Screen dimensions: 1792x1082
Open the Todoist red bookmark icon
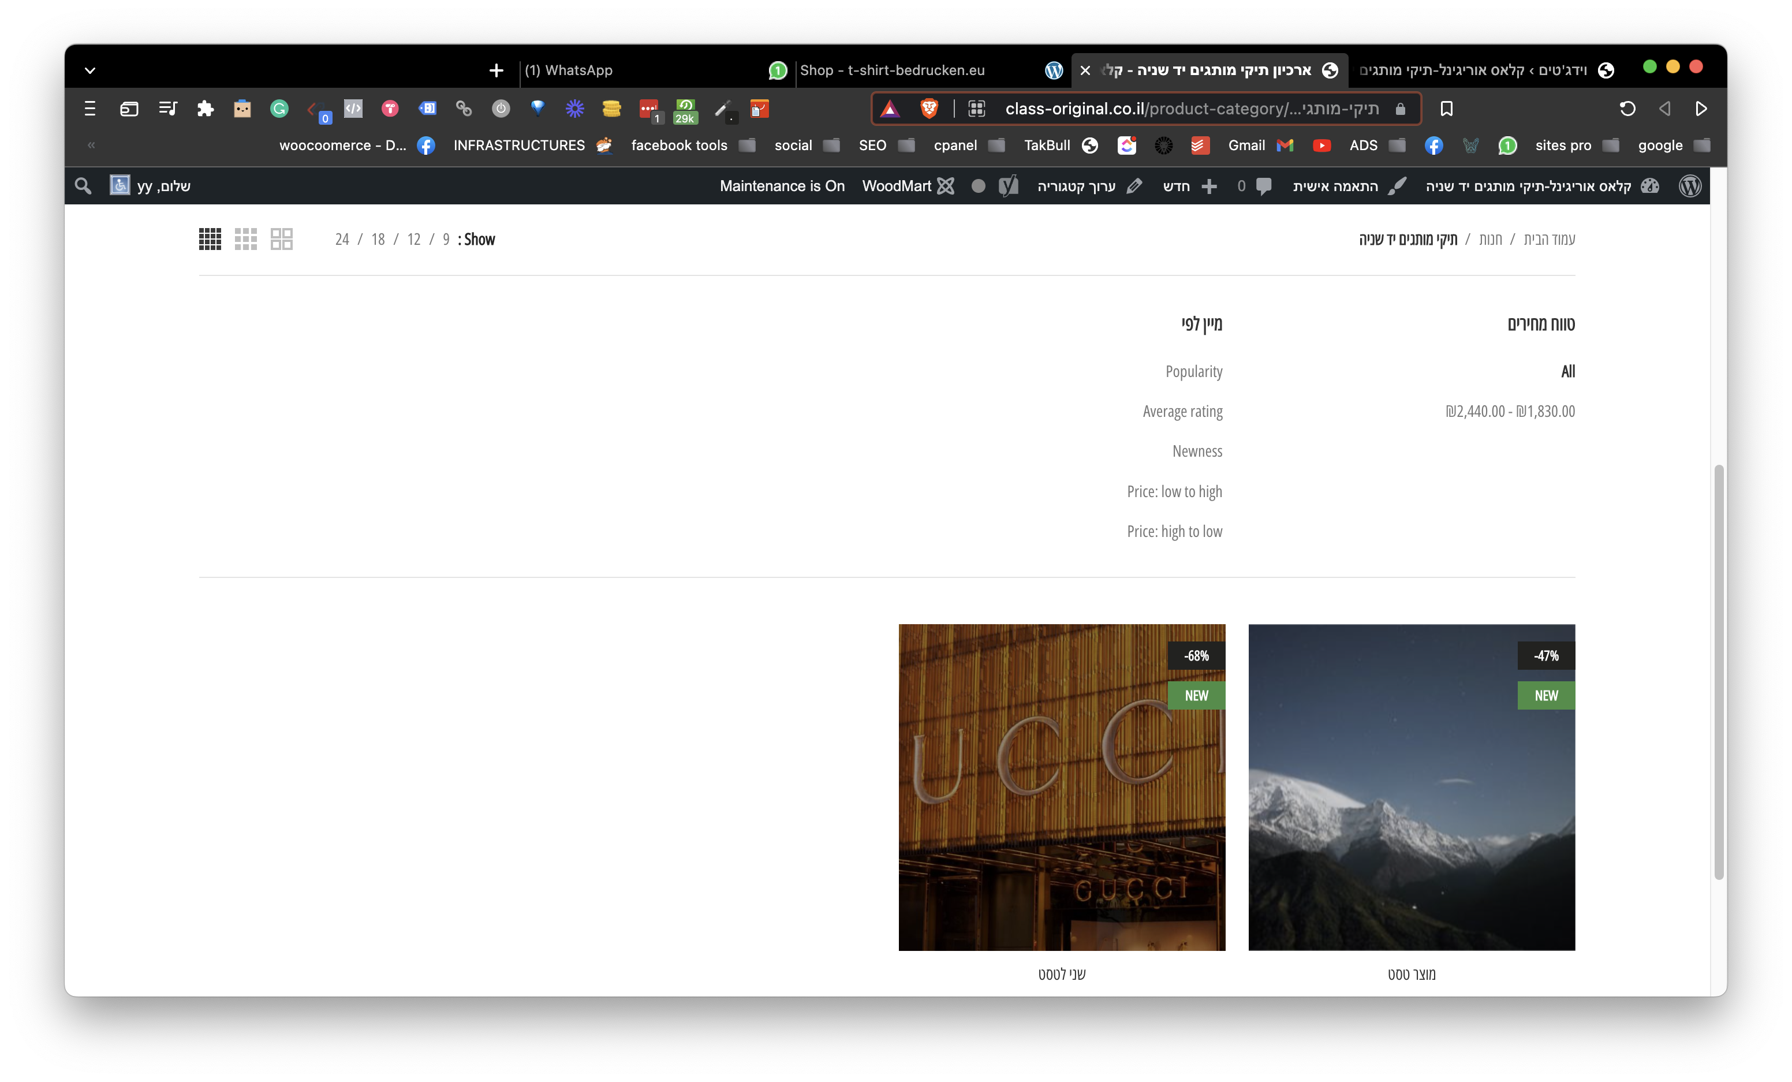1200,145
